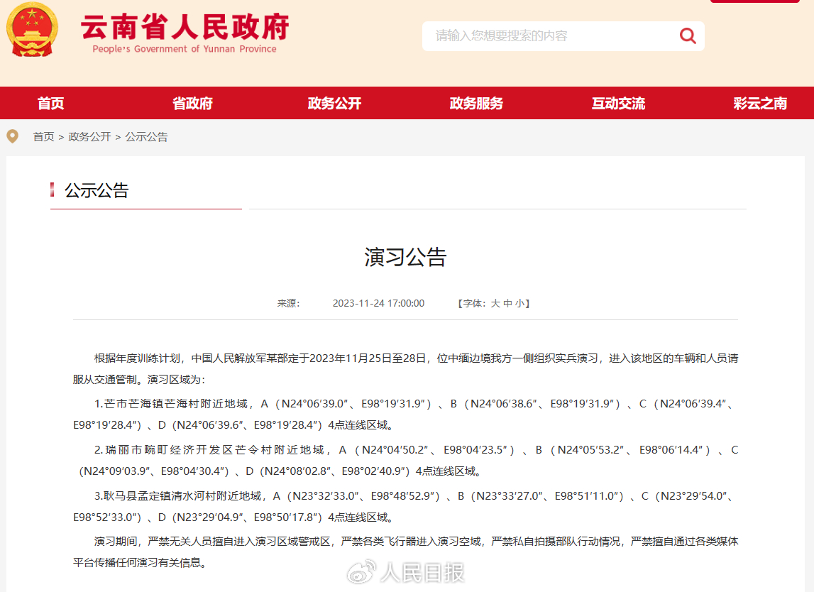The width and height of the screenshot is (814, 592).
Task: Click the national emblem logo
Action: coord(32,30)
